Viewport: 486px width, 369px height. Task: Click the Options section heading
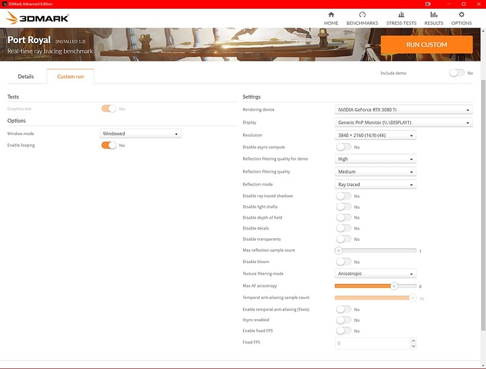click(16, 121)
